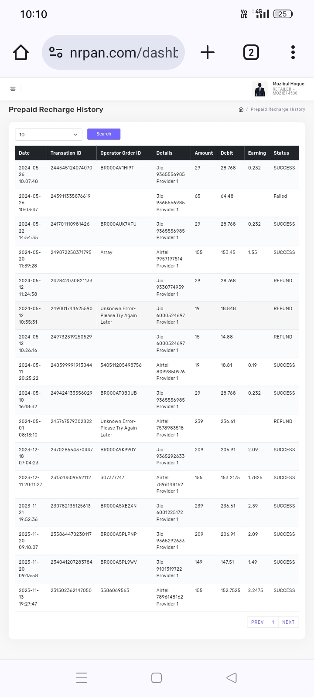Select page 1 in pagination
Screen dimensions: 314x697
pyautogui.click(x=273, y=622)
